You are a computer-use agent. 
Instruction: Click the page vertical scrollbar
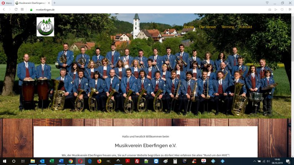click(x=292, y=85)
